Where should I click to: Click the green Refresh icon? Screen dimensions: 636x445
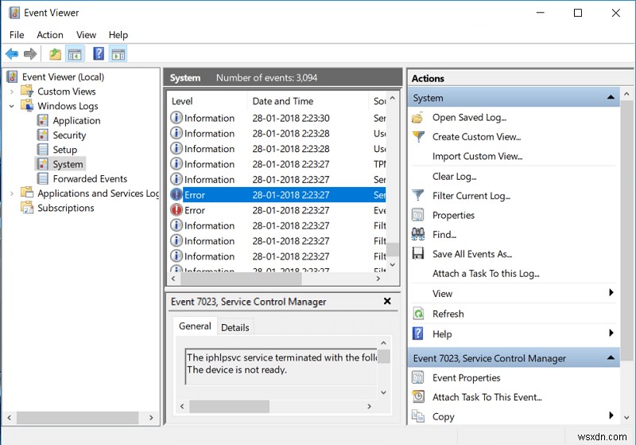coord(418,314)
